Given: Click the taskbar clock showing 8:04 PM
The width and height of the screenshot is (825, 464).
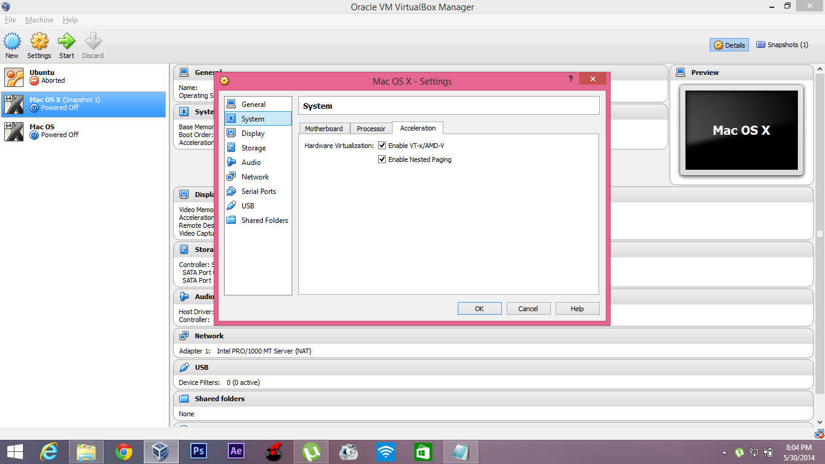Looking at the screenshot, I should [x=798, y=452].
